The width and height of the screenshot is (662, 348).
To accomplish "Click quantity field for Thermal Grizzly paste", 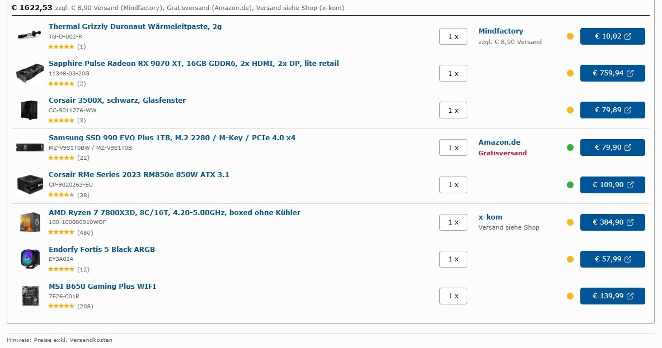I will coord(453,37).
